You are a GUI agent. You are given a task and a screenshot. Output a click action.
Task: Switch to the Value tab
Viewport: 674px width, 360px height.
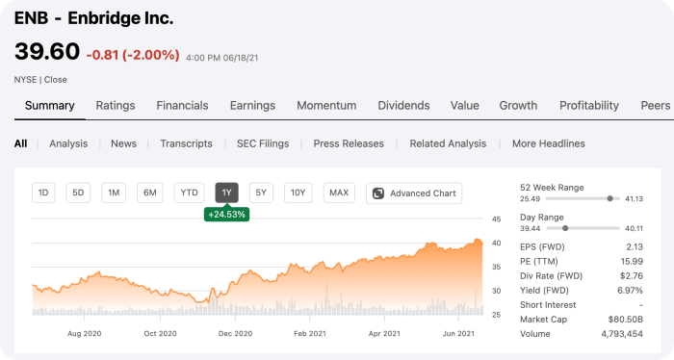pyautogui.click(x=465, y=106)
